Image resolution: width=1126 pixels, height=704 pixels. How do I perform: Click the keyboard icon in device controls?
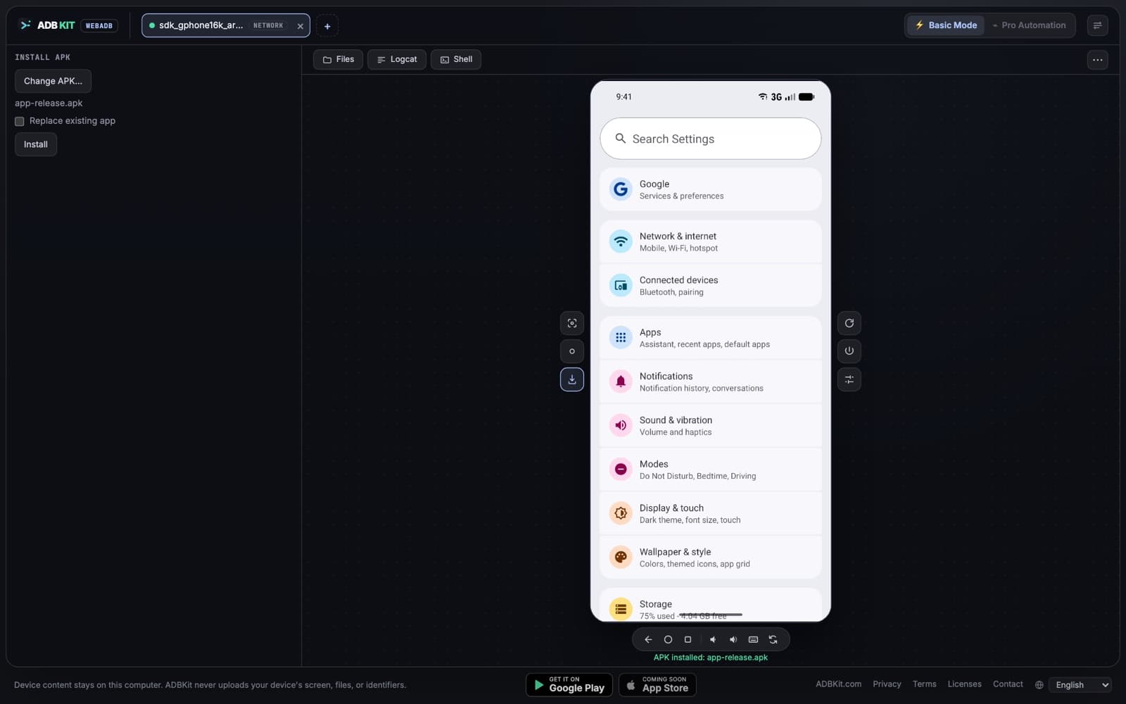(x=753, y=639)
